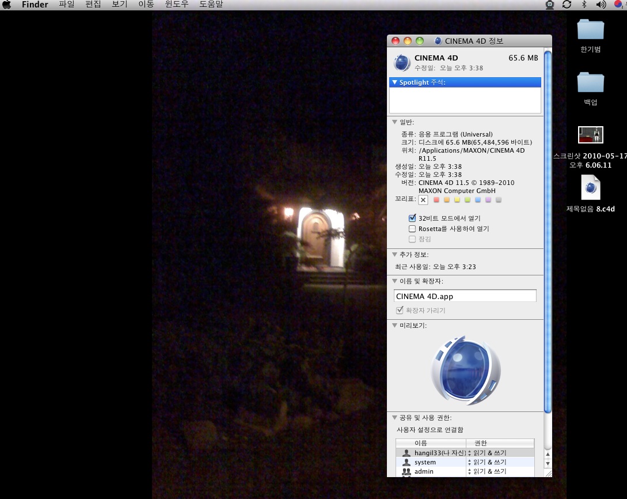Apply the yellow color label
The image size is (627, 499).
tap(457, 199)
